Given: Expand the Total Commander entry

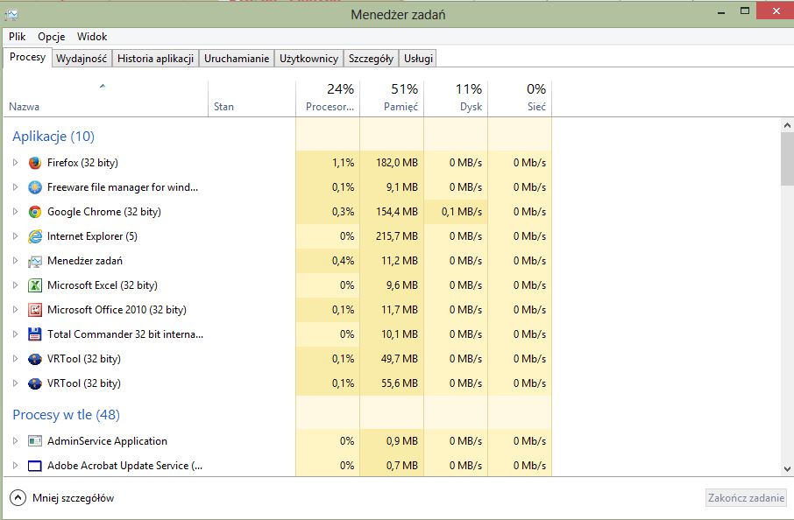Looking at the screenshot, I should [x=15, y=334].
